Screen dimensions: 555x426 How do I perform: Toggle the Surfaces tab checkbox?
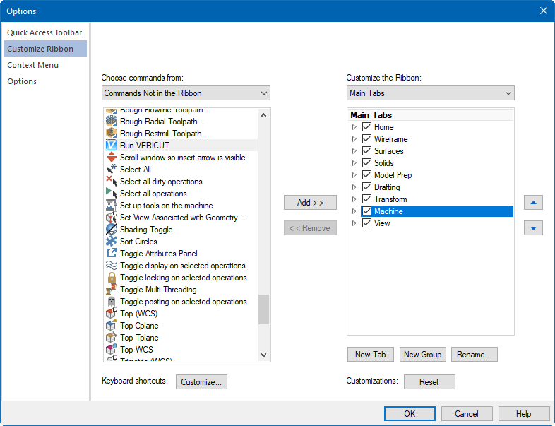(x=366, y=151)
